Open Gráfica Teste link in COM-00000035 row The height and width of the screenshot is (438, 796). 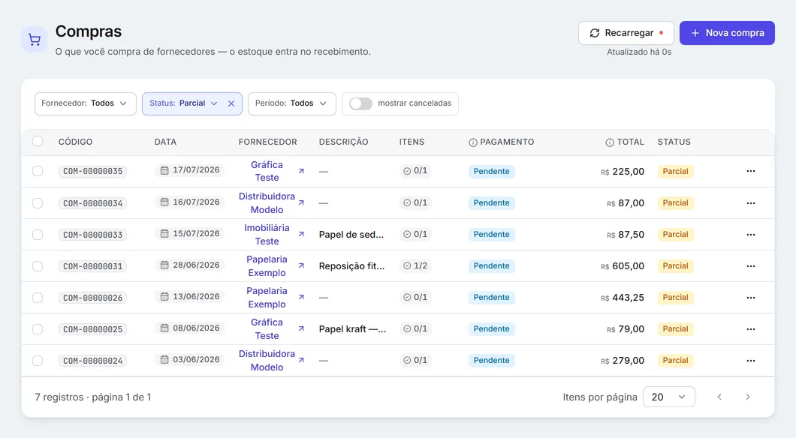click(267, 171)
